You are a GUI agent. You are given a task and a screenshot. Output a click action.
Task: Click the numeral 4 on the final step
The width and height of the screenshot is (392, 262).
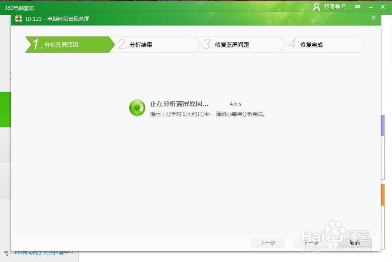(291, 43)
